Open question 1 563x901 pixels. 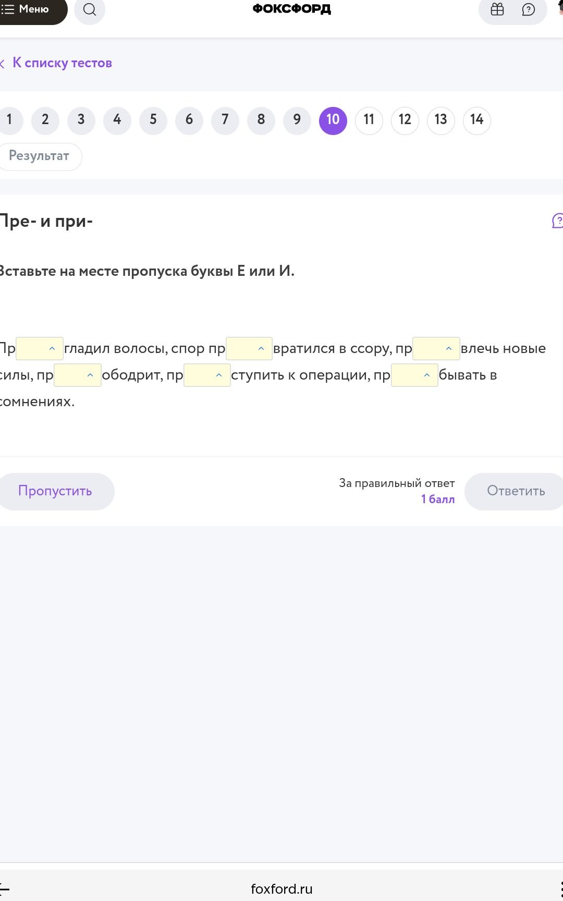click(9, 120)
